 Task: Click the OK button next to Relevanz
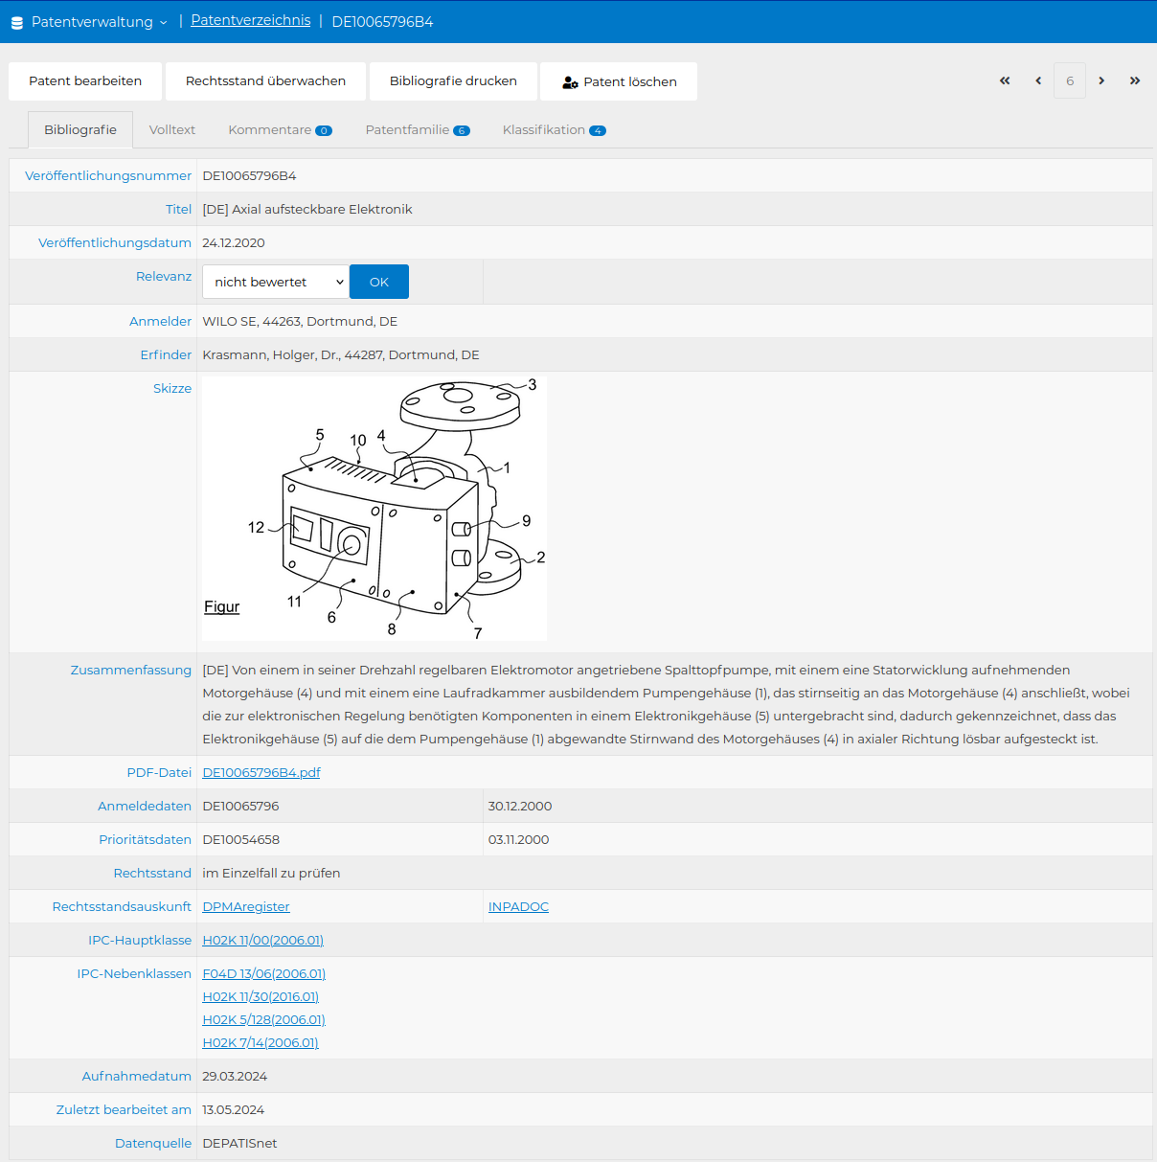click(x=379, y=282)
